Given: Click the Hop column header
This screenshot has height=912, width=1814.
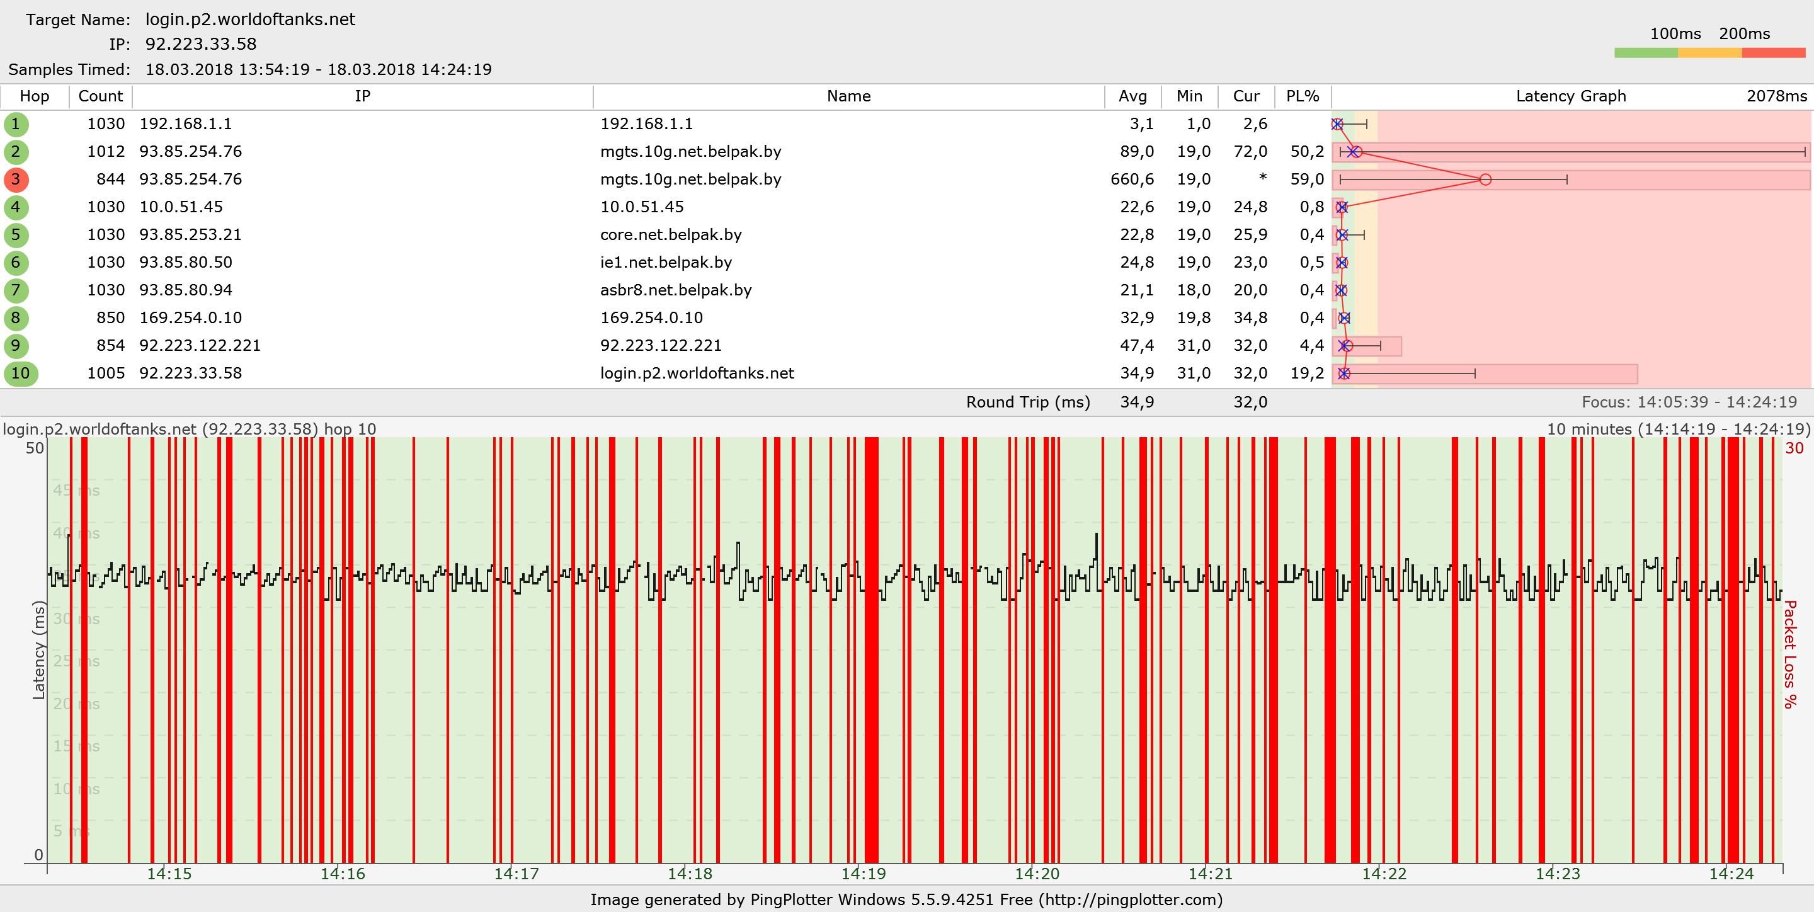Looking at the screenshot, I should [x=34, y=96].
